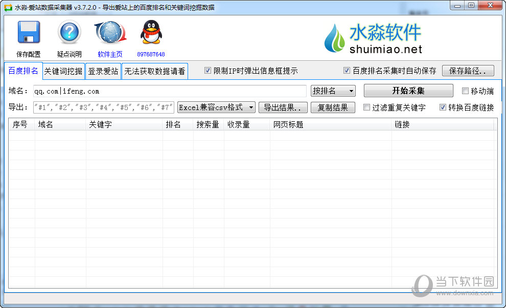Switch to the 百度排名 tab

(23, 71)
